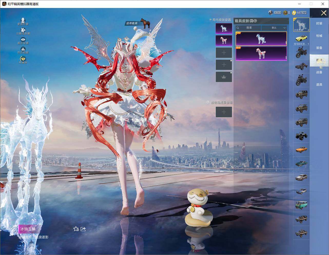Click the 和平精英模拟器高清版 app icon in title bar
The width and height of the screenshot is (329, 255).
tap(4, 4)
